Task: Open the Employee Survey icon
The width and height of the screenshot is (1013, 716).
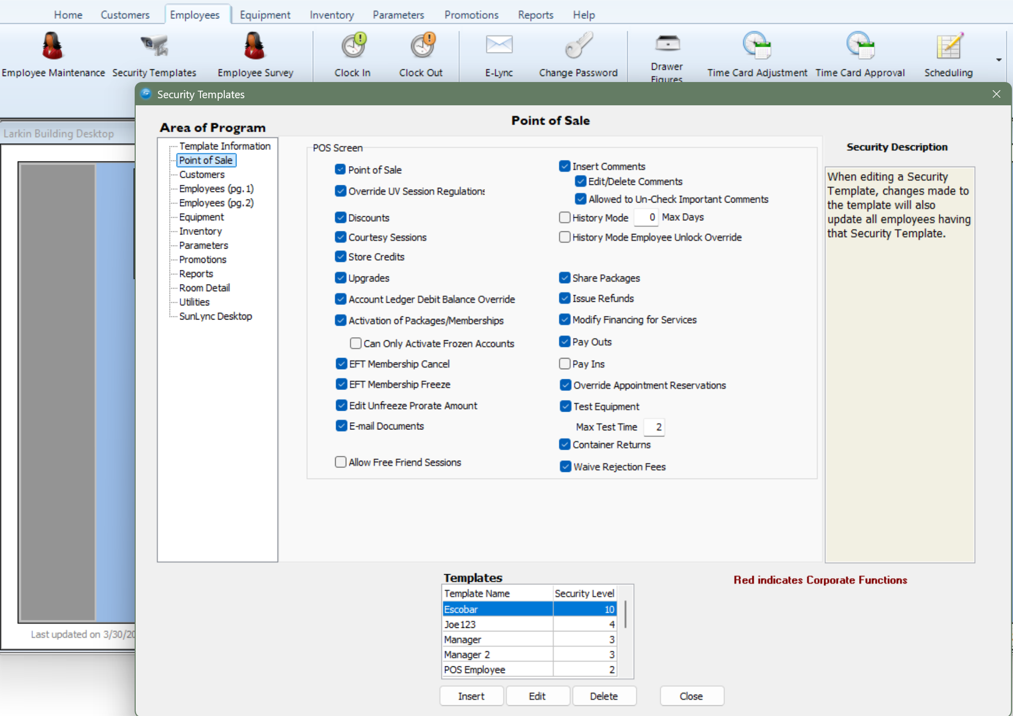Action: click(255, 47)
